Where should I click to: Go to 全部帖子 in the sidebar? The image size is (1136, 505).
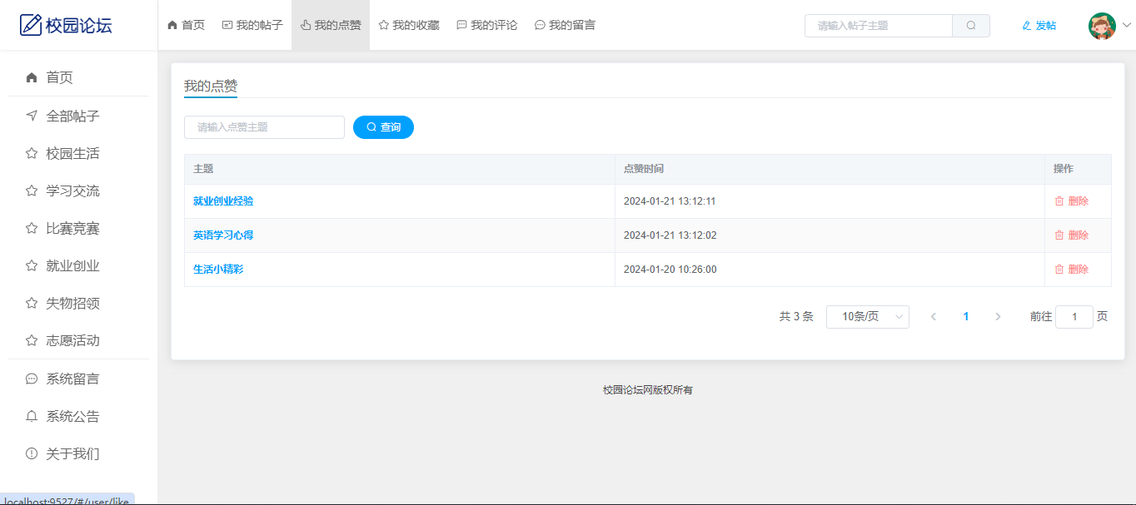coord(72,116)
